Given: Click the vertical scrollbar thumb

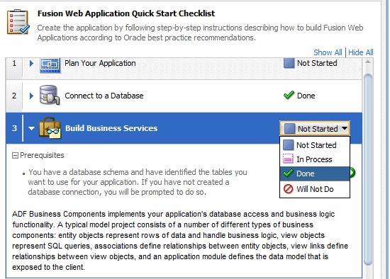Looking at the screenshot, I should coord(368,170).
